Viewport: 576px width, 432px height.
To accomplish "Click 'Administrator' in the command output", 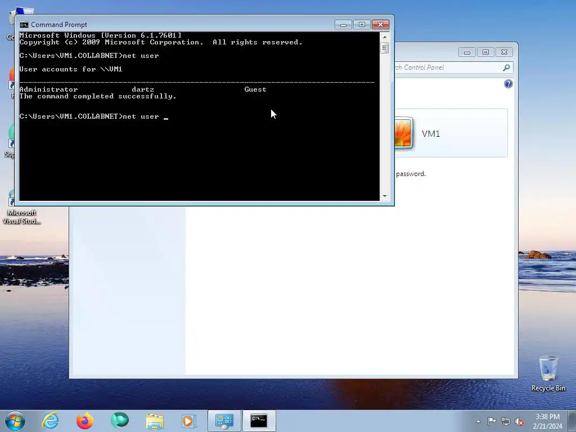I will (x=48, y=89).
